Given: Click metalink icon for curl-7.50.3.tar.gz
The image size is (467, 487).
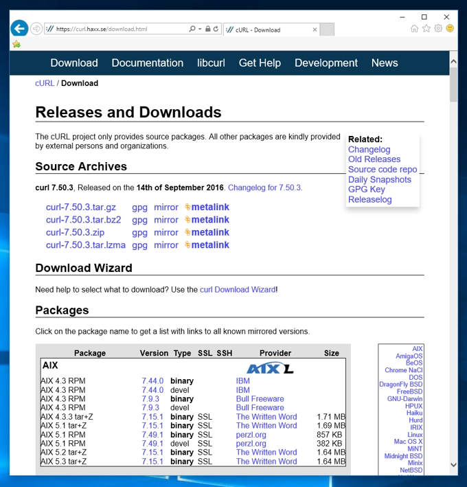Looking at the screenshot, I should (x=187, y=207).
